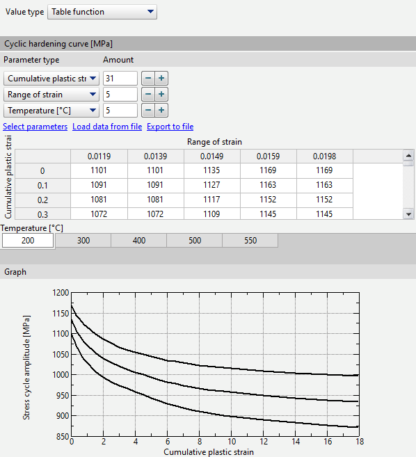Image resolution: width=416 pixels, height=457 pixels.
Task: Click the table scrollbar thumb
Action: pyautogui.click(x=408, y=163)
